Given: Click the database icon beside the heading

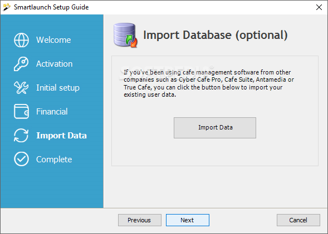Looking at the screenshot, I should click(125, 35).
